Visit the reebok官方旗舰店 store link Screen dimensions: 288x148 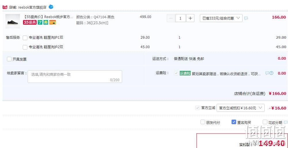pos(32,7)
